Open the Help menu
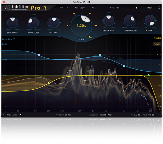This screenshot has height=144, width=163. (x=149, y=8)
